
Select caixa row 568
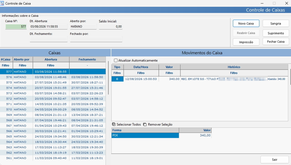[x=53, y=120]
